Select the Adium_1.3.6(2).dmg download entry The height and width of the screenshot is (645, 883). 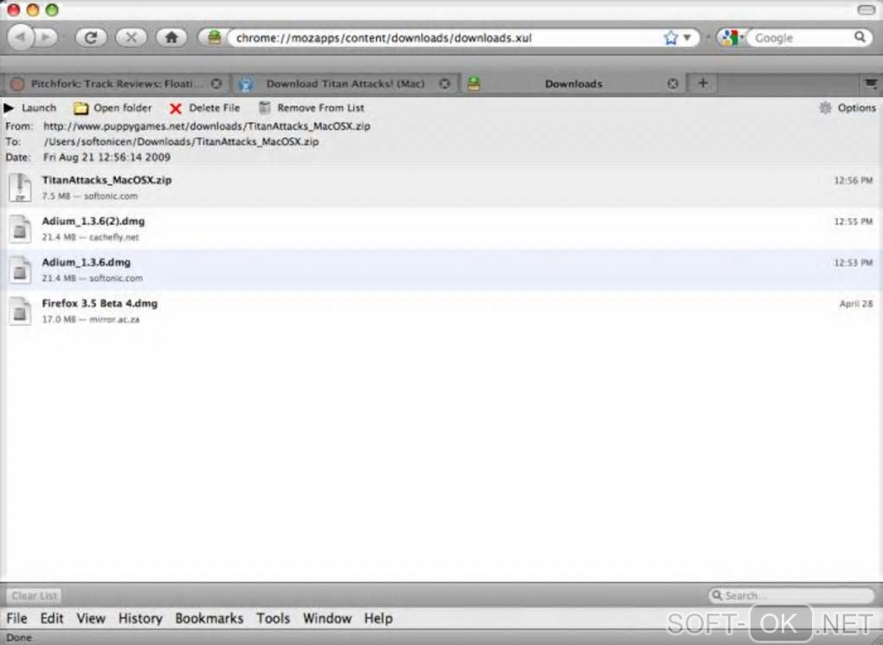pos(441,229)
